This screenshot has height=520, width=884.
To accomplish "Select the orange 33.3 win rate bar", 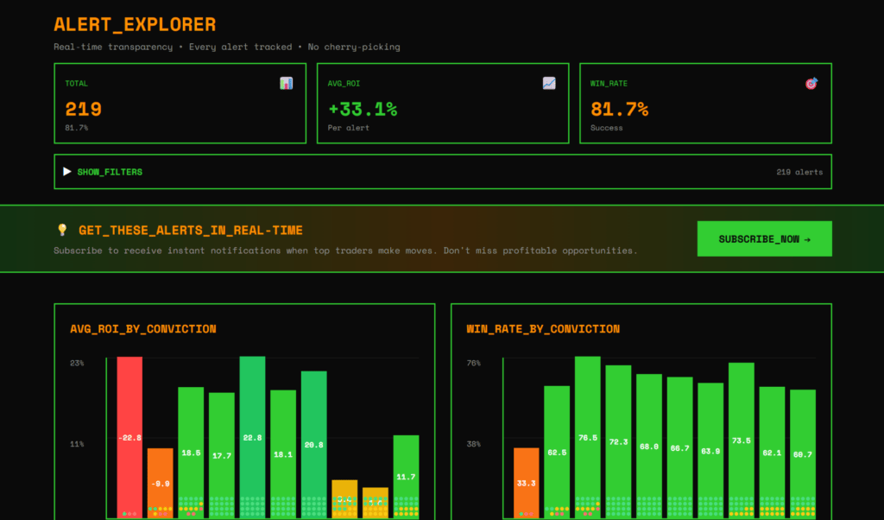I will click(526, 482).
